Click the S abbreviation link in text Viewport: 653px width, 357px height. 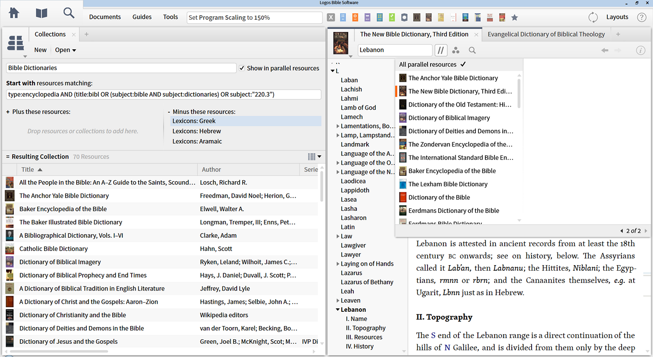[433, 335]
